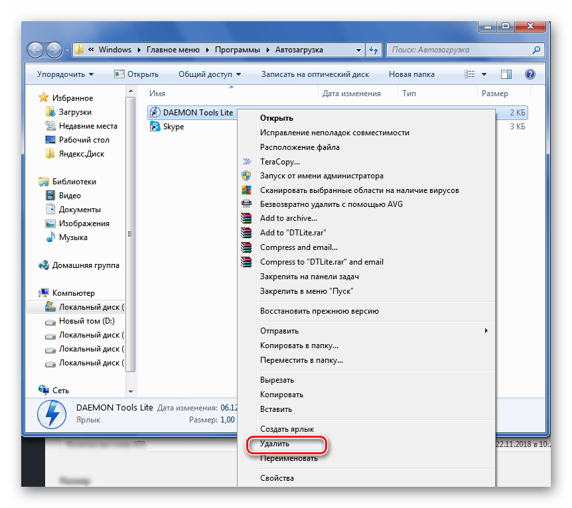Click TeraCopy... context menu entry

(x=279, y=161)
